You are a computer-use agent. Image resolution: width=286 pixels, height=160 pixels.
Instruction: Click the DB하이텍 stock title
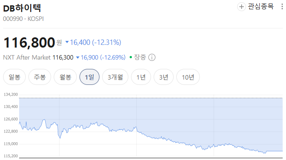click(x=22, y=8)
